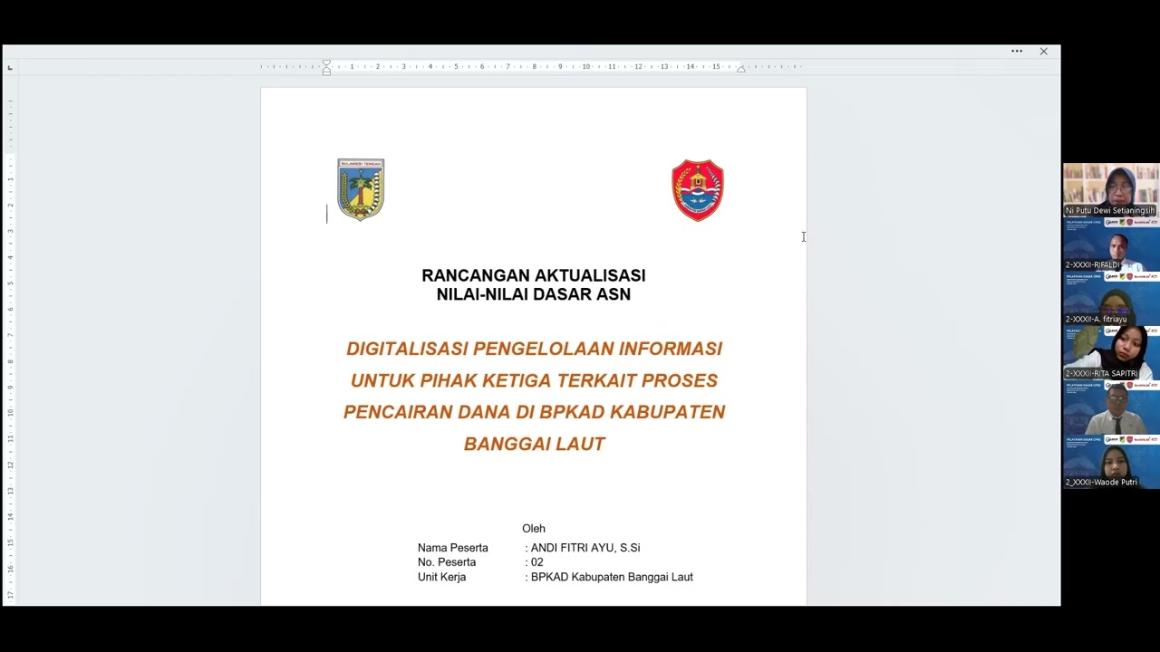Click the label Unit Kerja

(x=442, y=577)
